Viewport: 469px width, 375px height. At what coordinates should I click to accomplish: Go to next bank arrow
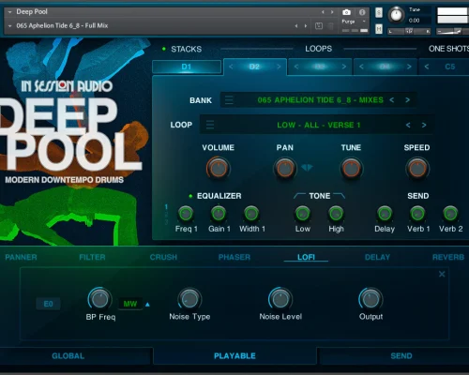coord(407,100)
